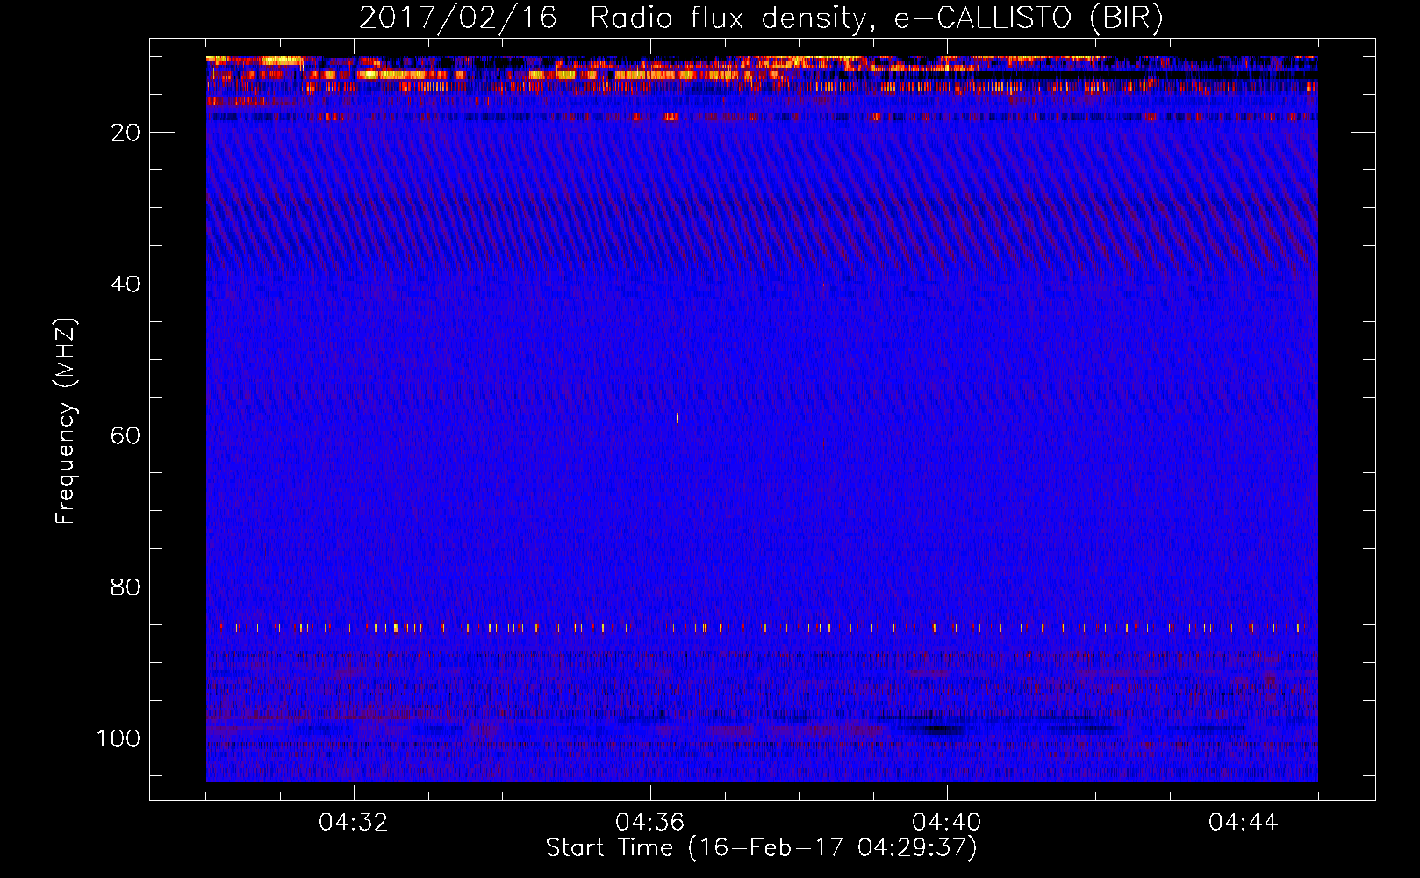Viewport: 1420px width, 878px height.
Task: Click the "40" frequency tick label
Action: [126, 284]
